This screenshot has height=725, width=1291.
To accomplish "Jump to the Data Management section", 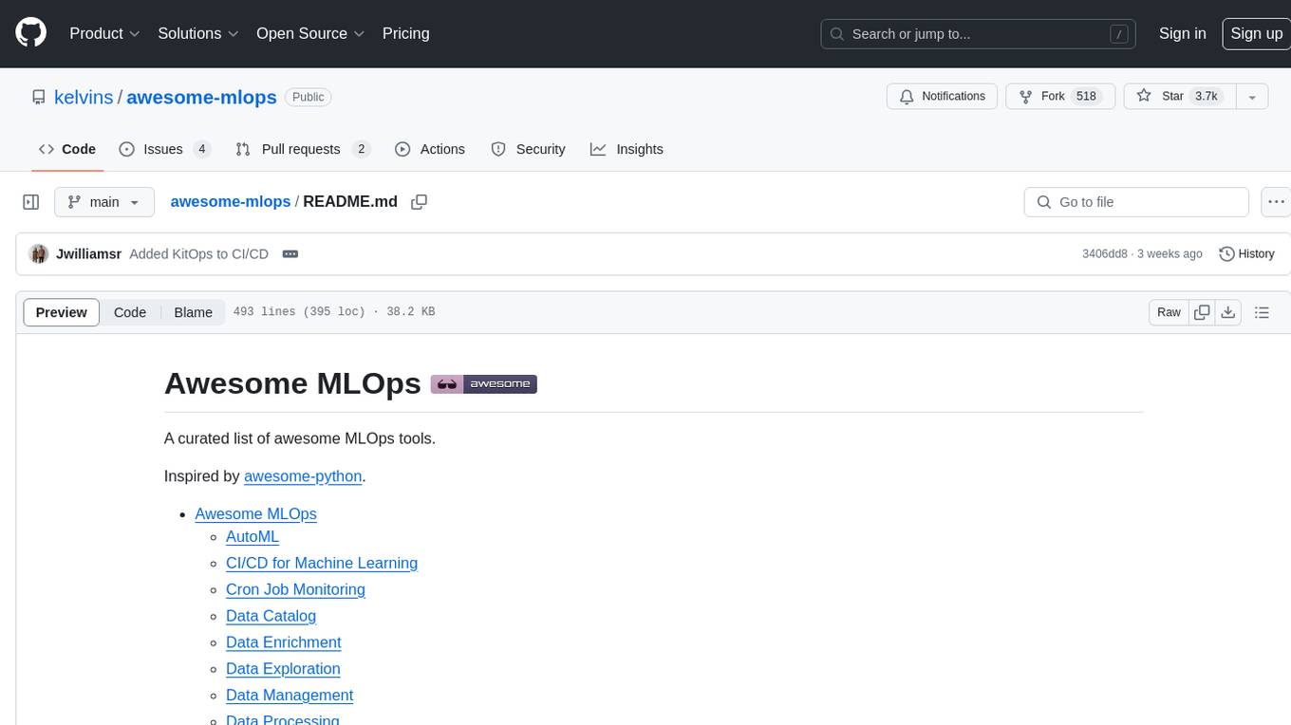I will click(290, 697).
